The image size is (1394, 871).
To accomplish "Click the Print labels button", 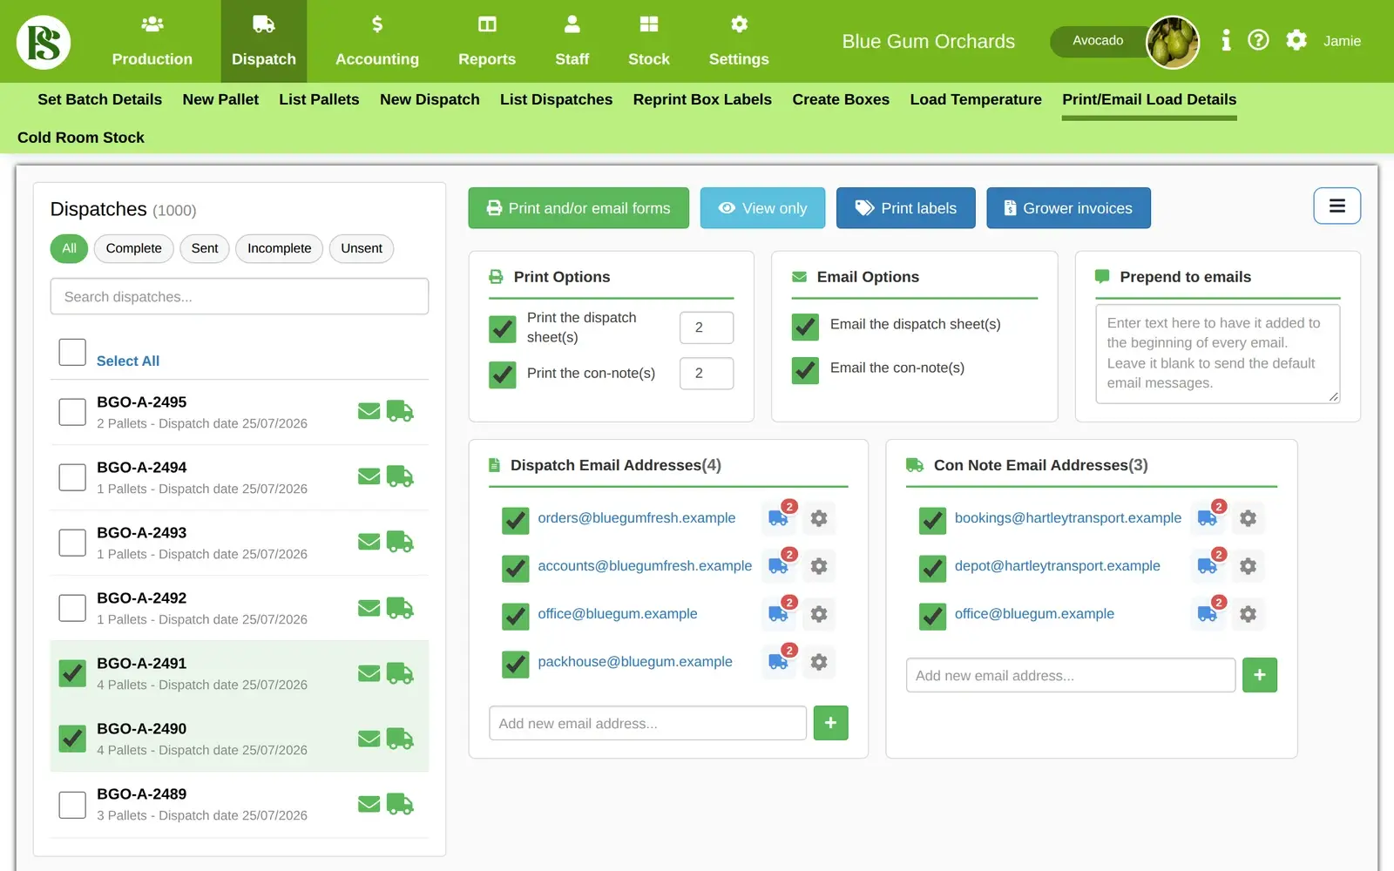I will 906,208.
